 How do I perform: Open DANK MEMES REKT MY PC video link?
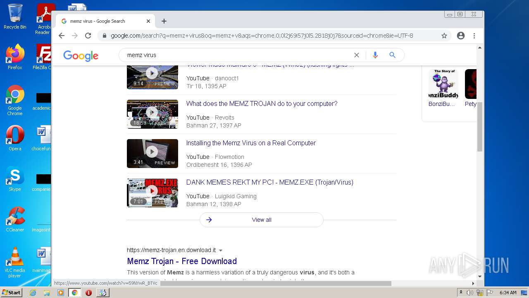(269, 182)
